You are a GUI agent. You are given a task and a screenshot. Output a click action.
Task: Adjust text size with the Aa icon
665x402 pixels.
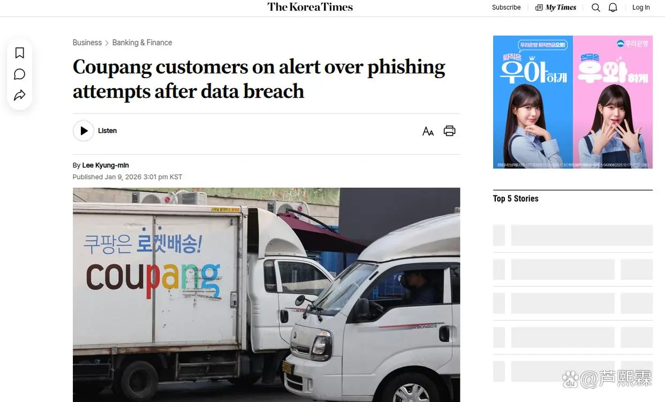click(x=428, y=131)
